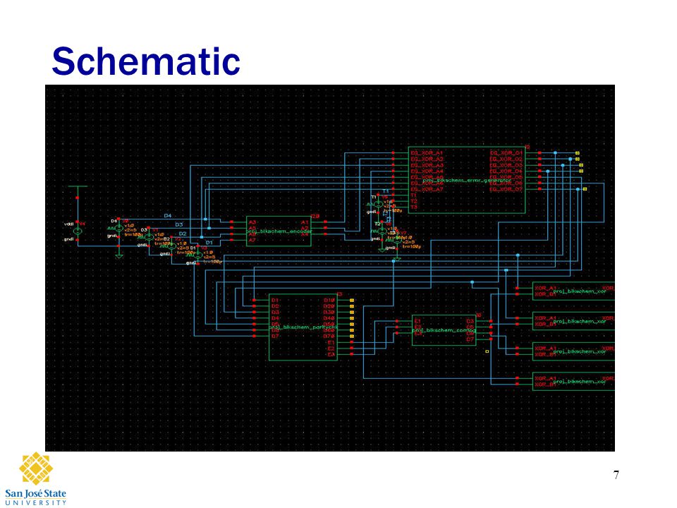The width and height of the screenshot is (677, 508).
Task: Click the "Schematic" slide title
Action: (x=146, y=61)
